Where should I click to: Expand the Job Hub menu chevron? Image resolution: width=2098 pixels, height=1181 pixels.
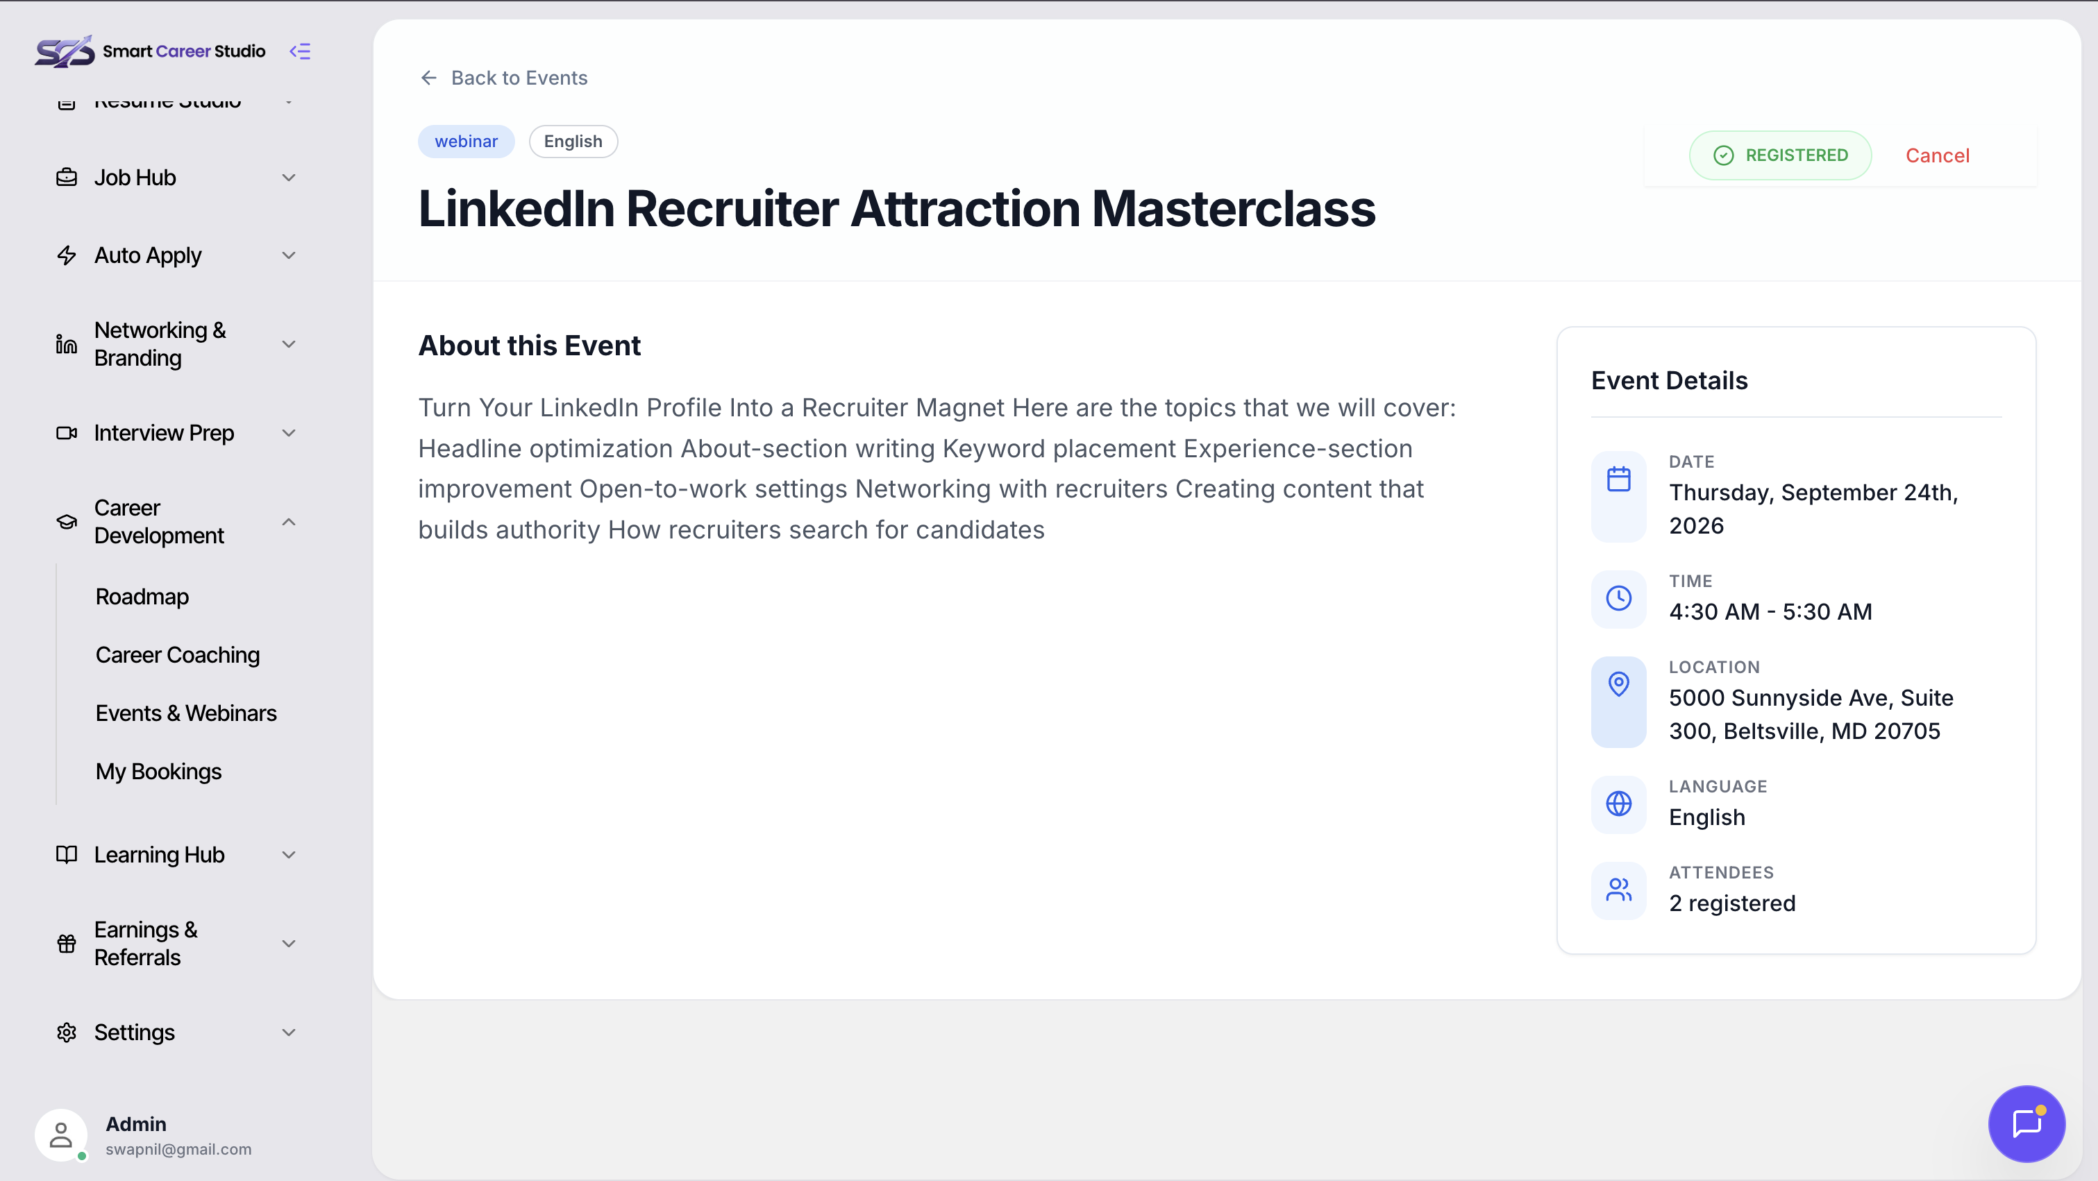tap(289, 178)
